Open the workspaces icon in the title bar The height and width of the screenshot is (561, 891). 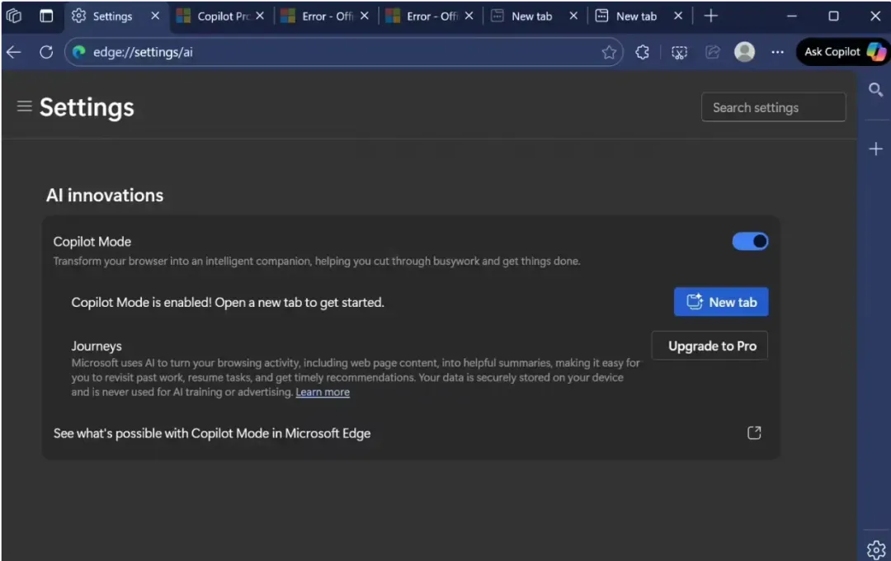14,16
